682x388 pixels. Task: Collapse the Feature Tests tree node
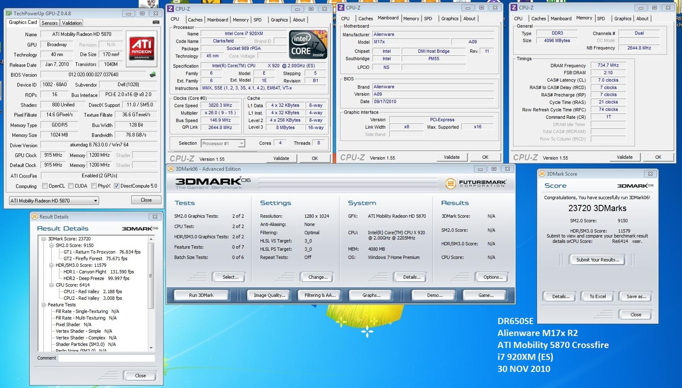coord(43,305)
